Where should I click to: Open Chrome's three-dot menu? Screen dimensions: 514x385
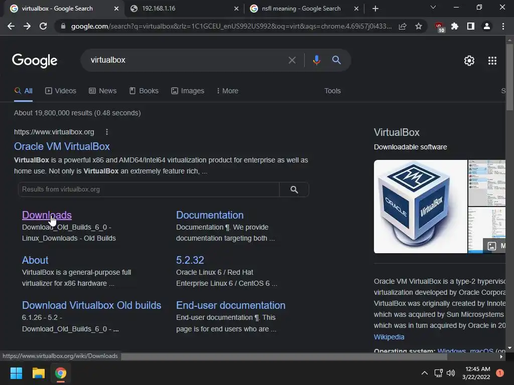point(503,26)
